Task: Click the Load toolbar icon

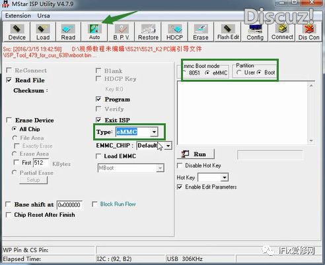Action: pyautogui.click(x=43, y=32)
